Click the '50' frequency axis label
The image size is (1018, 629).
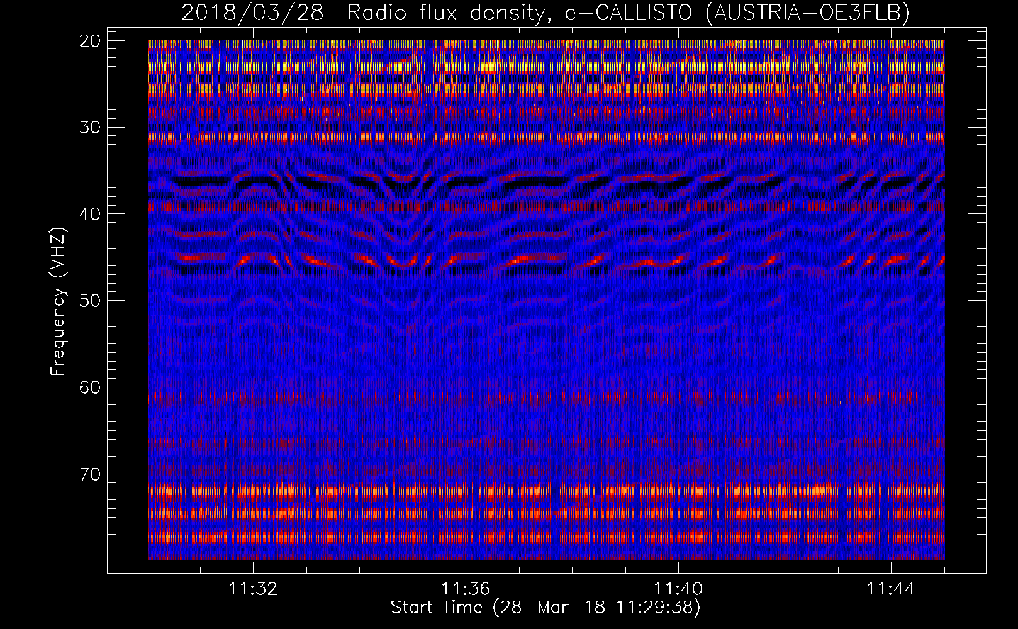(x=90, y=301)
